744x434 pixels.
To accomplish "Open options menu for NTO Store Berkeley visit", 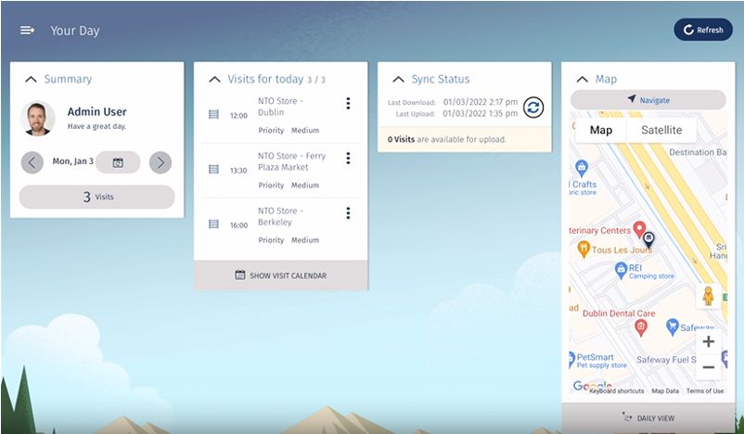I will (348, 213).
